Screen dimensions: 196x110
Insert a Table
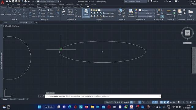(78, 16)
